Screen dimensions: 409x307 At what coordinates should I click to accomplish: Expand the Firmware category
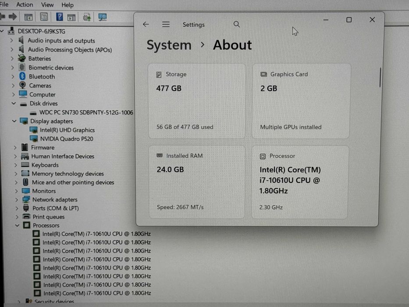15,147
